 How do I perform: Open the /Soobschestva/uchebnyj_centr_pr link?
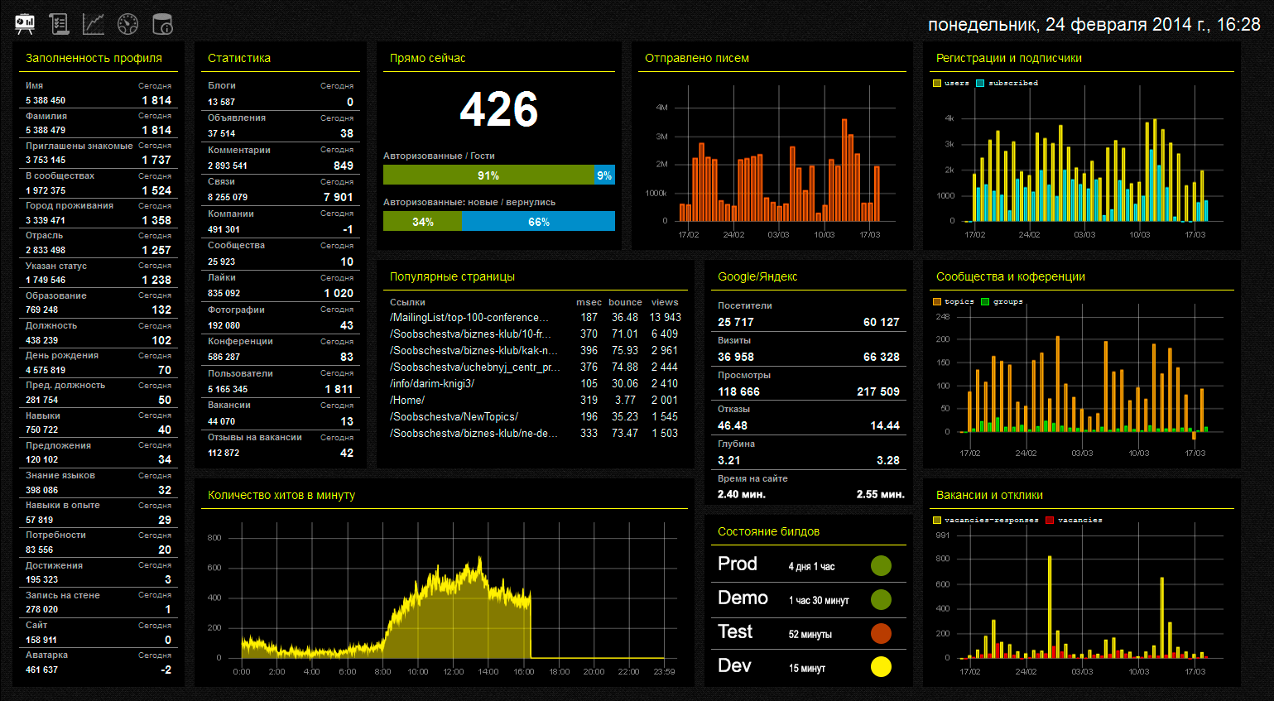point(474,367)
